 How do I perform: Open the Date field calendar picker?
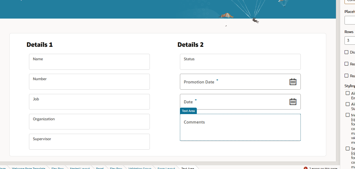pos(293,101)
